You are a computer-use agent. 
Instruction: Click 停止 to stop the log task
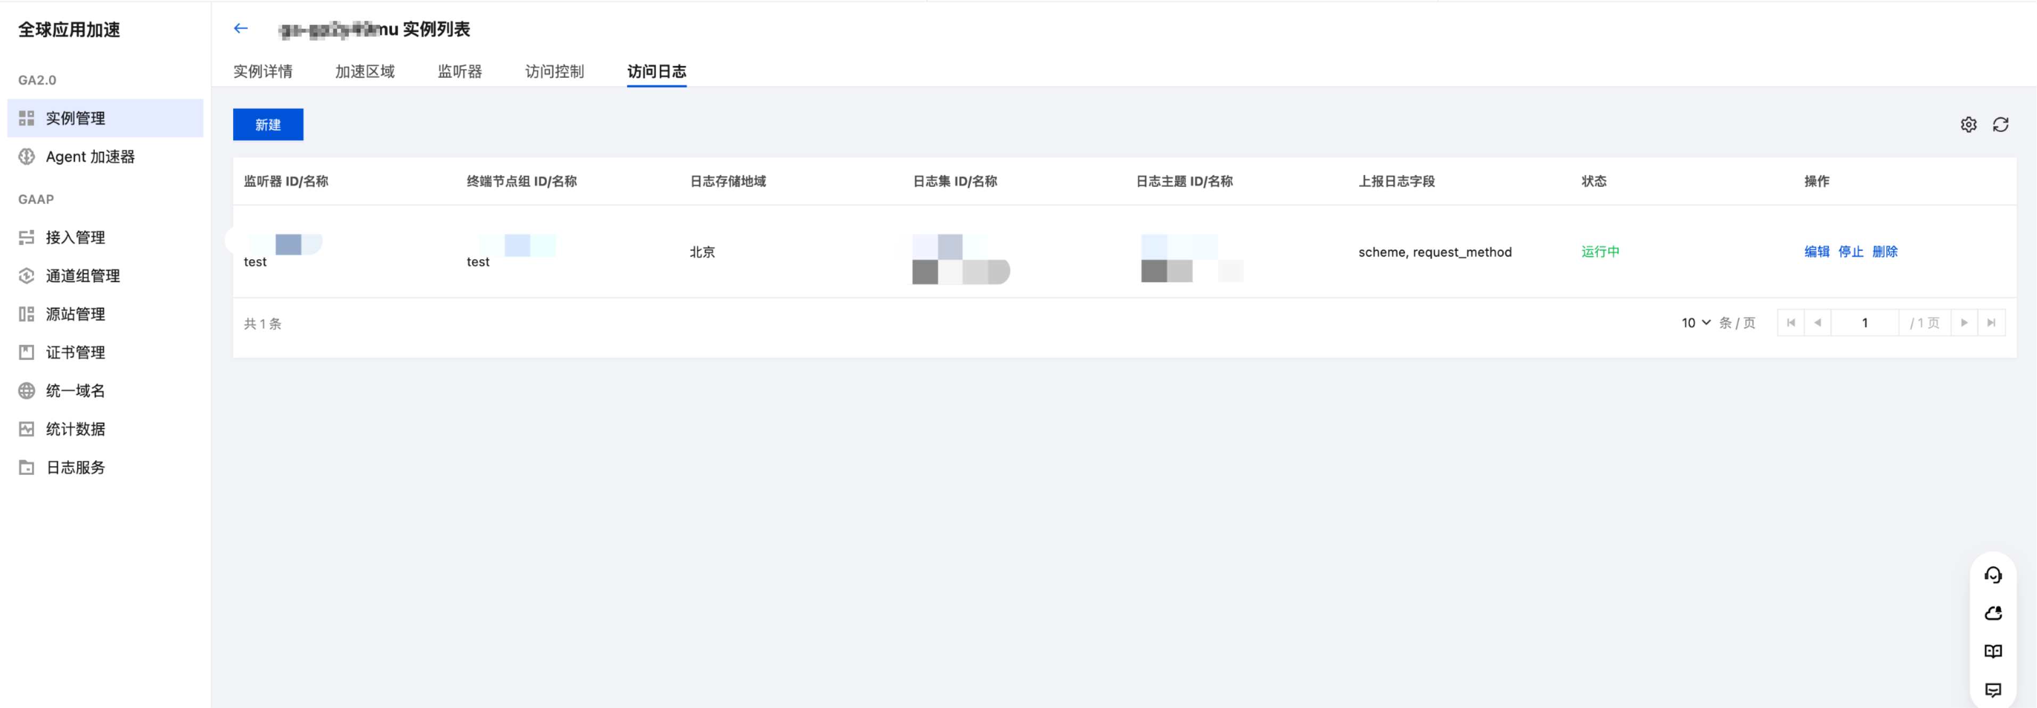point(1850,252)
